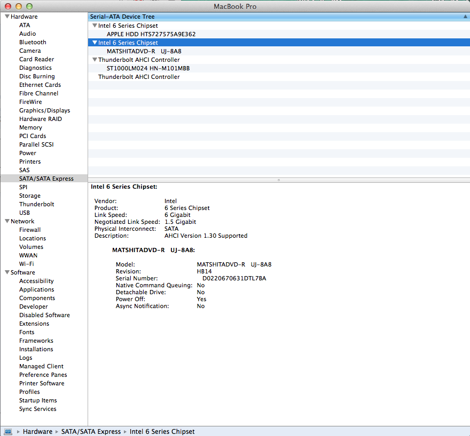Viewport: 470px width, 436px height.
Task: Open Applications list
Action: 36,289
